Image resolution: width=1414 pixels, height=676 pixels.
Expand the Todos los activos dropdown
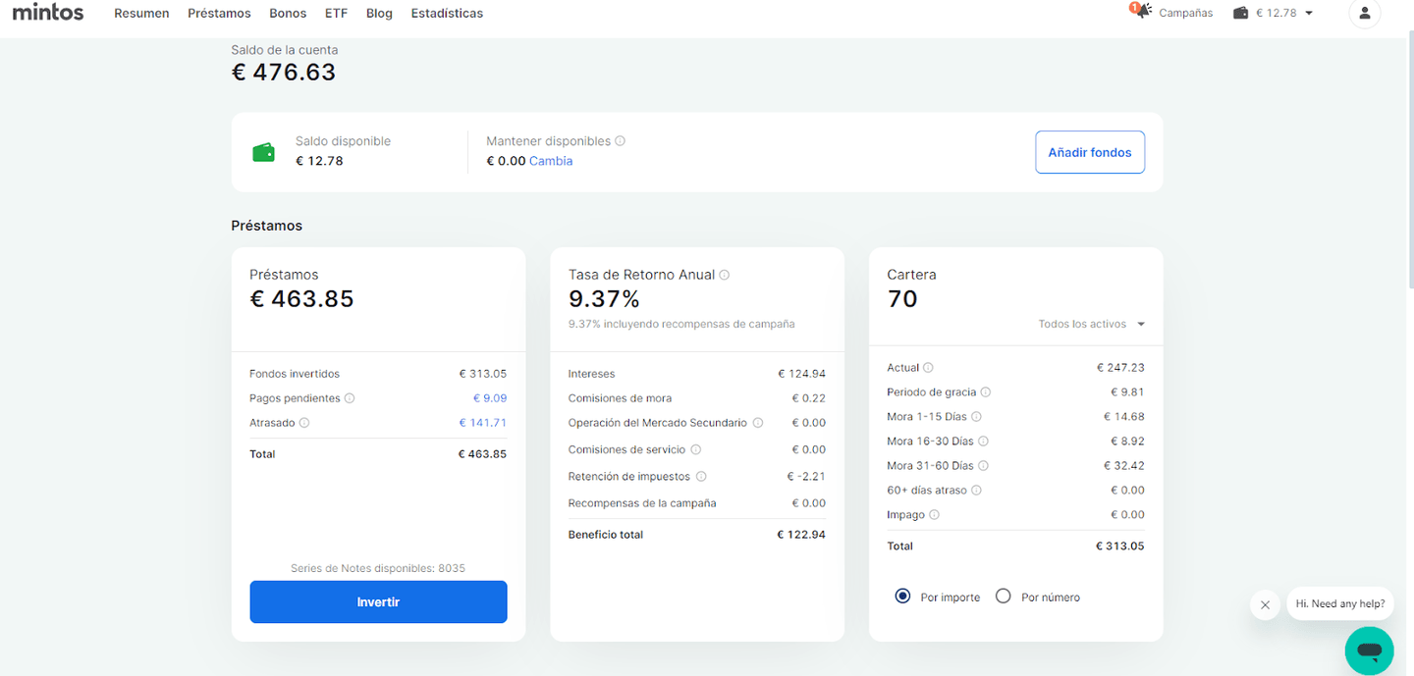[x=1092, y=325]
